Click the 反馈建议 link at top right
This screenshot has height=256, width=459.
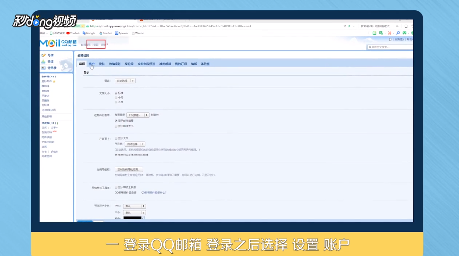tap(399, 39)
